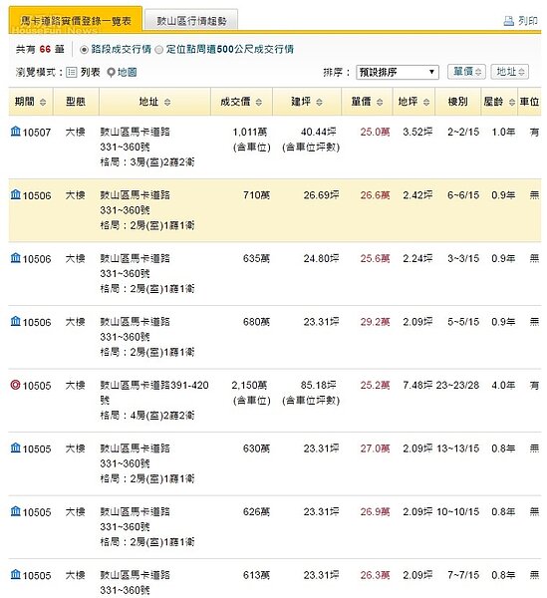Click the 29.2萬 unit price
The width and height of the screenshot is (547, 598).
click(x=375, y=322)
